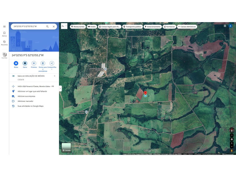The image size is (236, 177).
Task: Click the saved list icon beside AVALIAÇÃO DE IMÓVEIS
Action: pos(13,76)
